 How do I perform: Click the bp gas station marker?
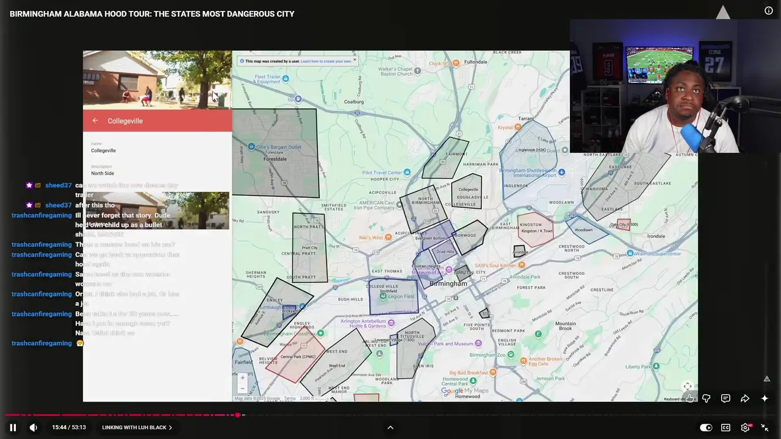[298, 99]
